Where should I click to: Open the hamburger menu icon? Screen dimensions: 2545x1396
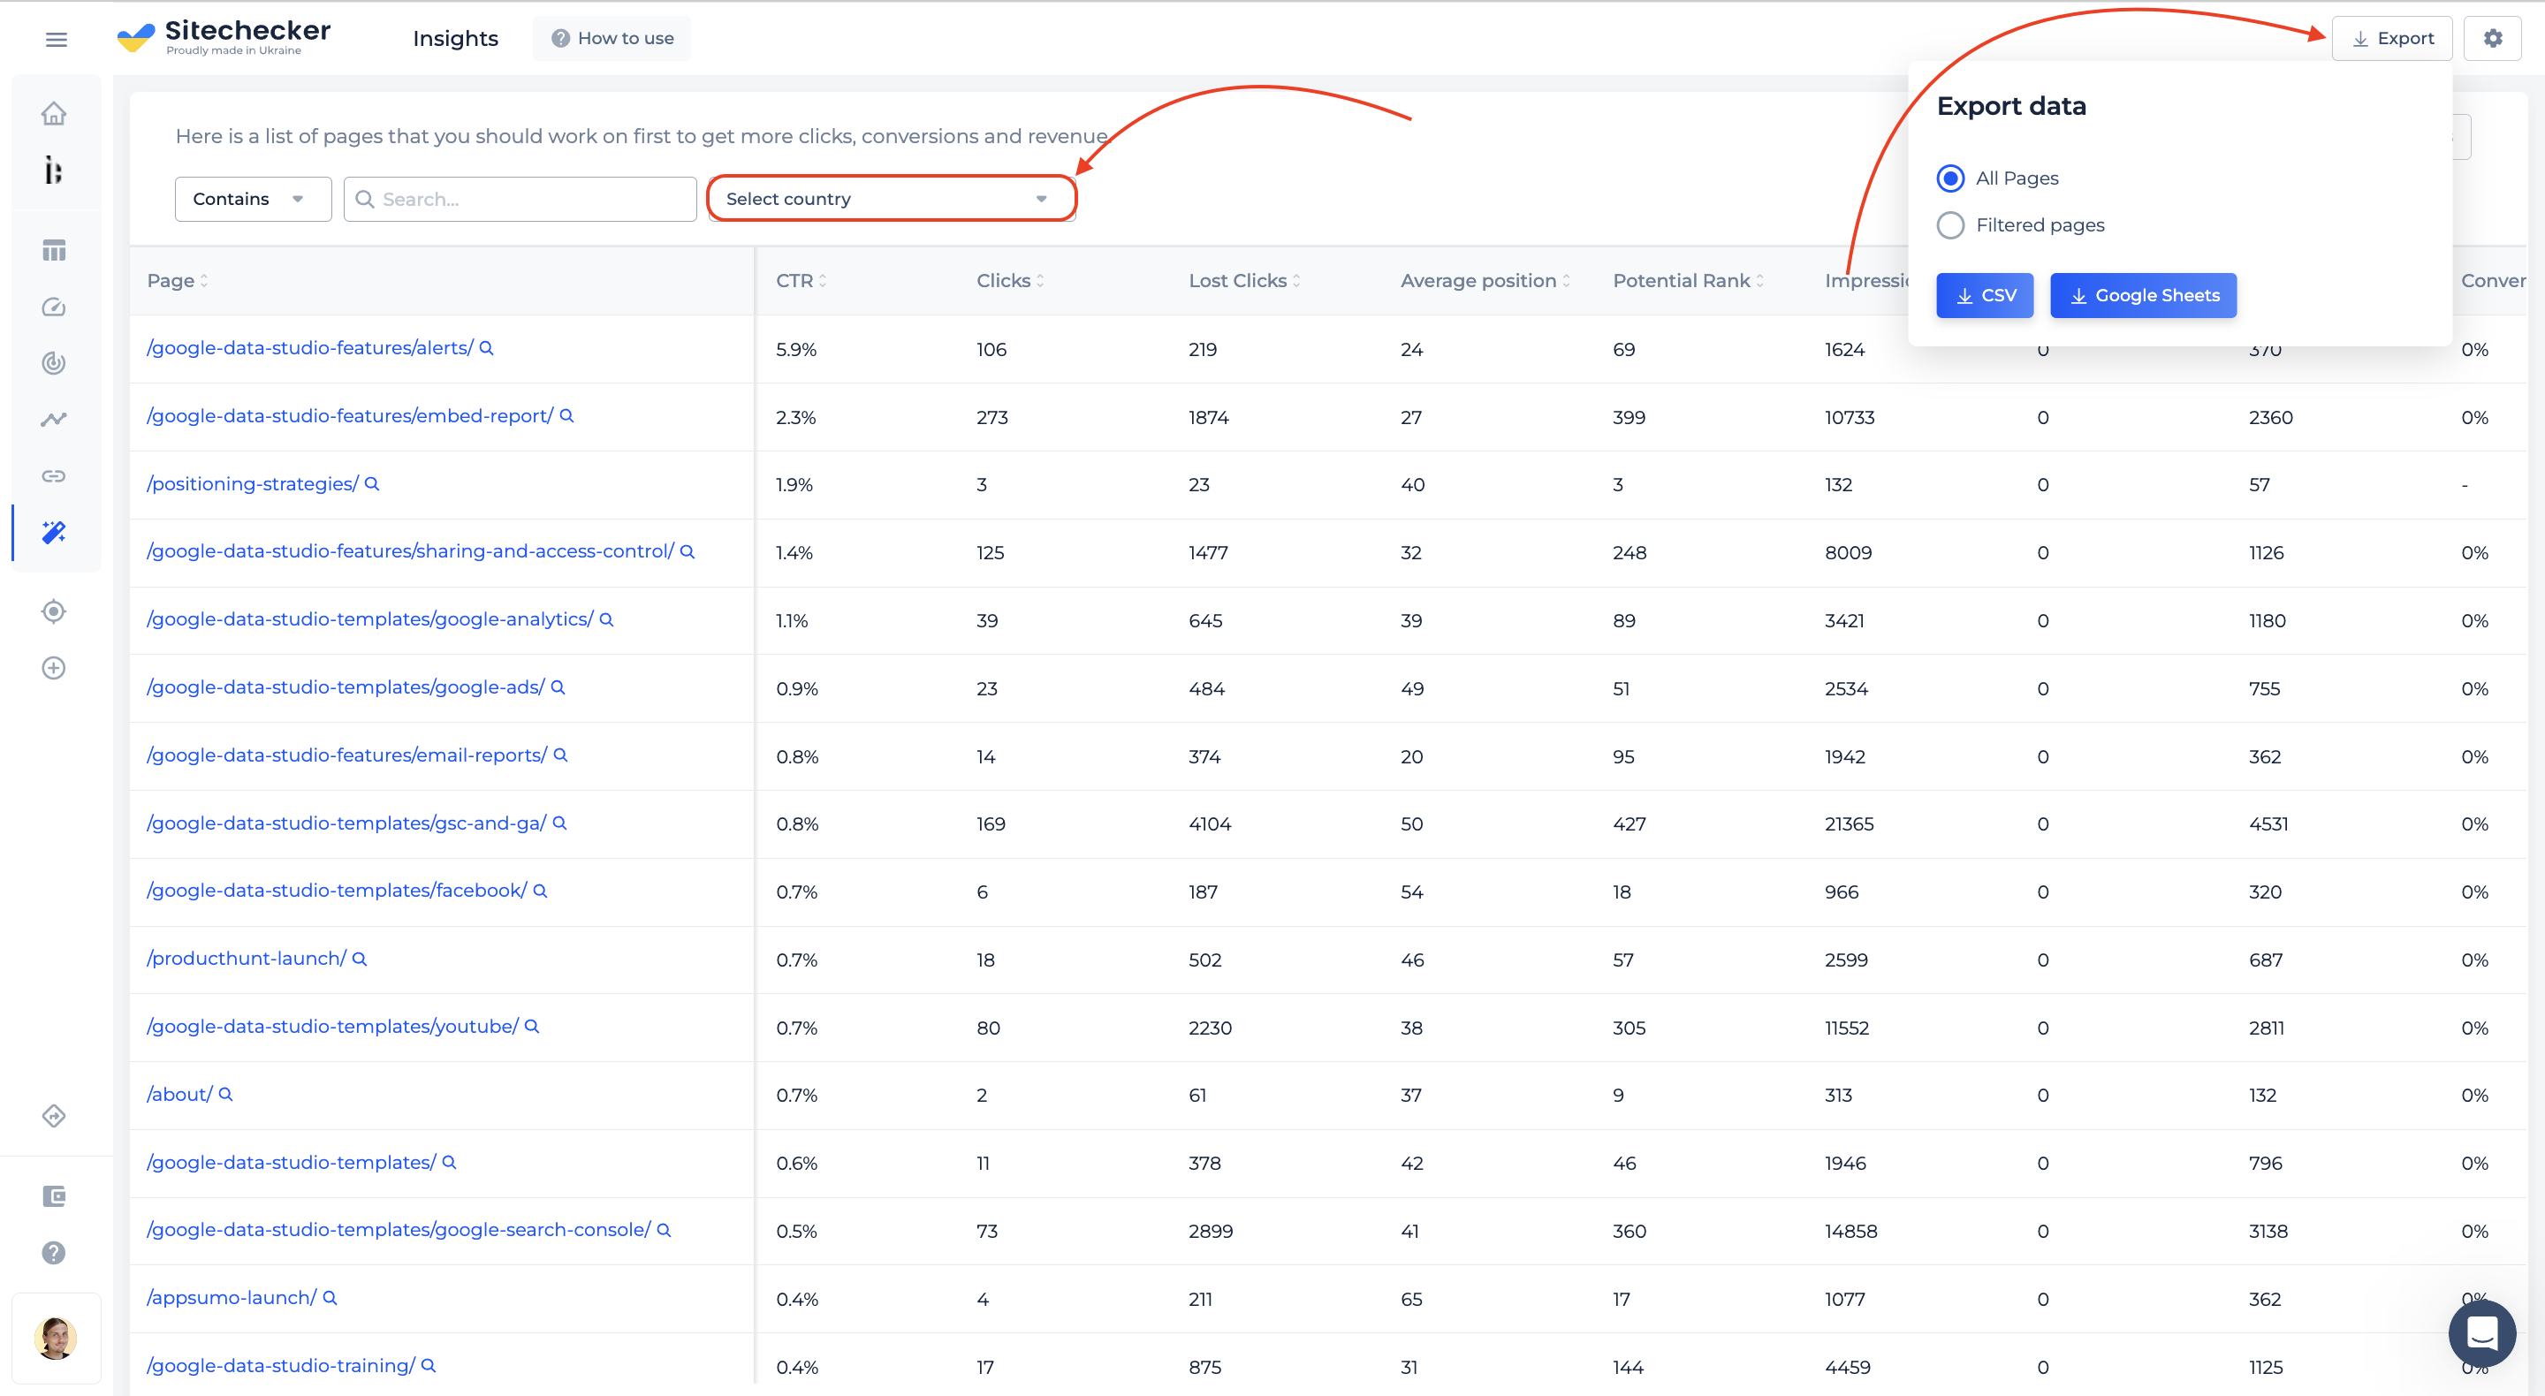tap(57, 39)
